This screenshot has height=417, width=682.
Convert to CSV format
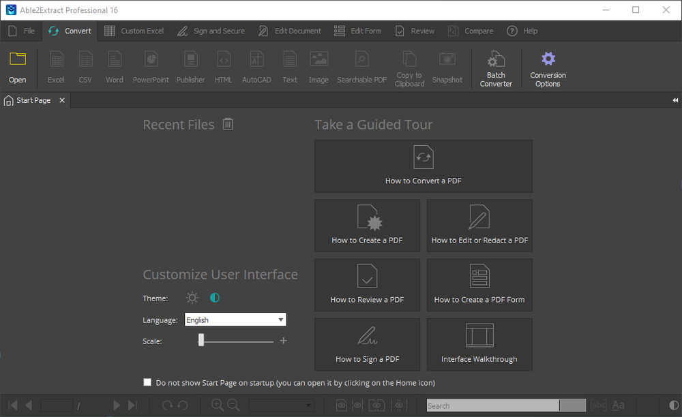pos(85,67)
